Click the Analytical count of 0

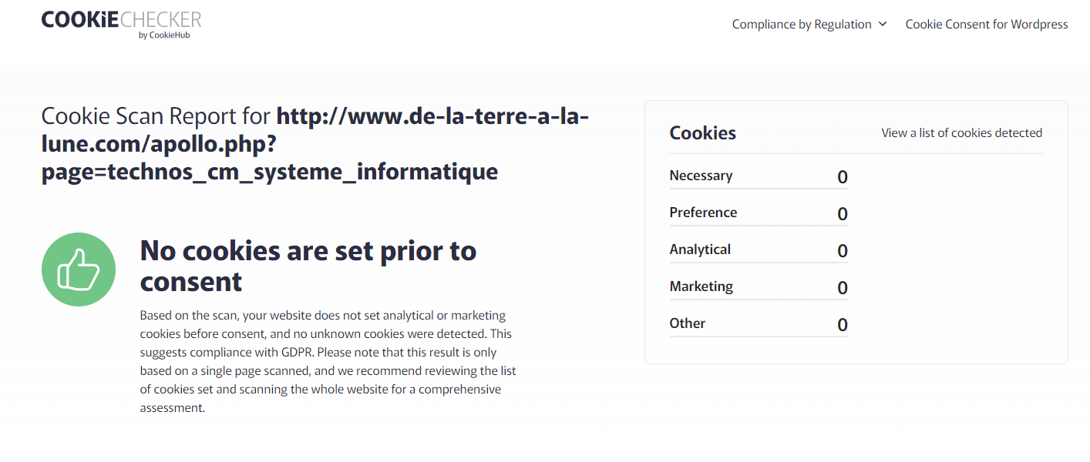843,251
